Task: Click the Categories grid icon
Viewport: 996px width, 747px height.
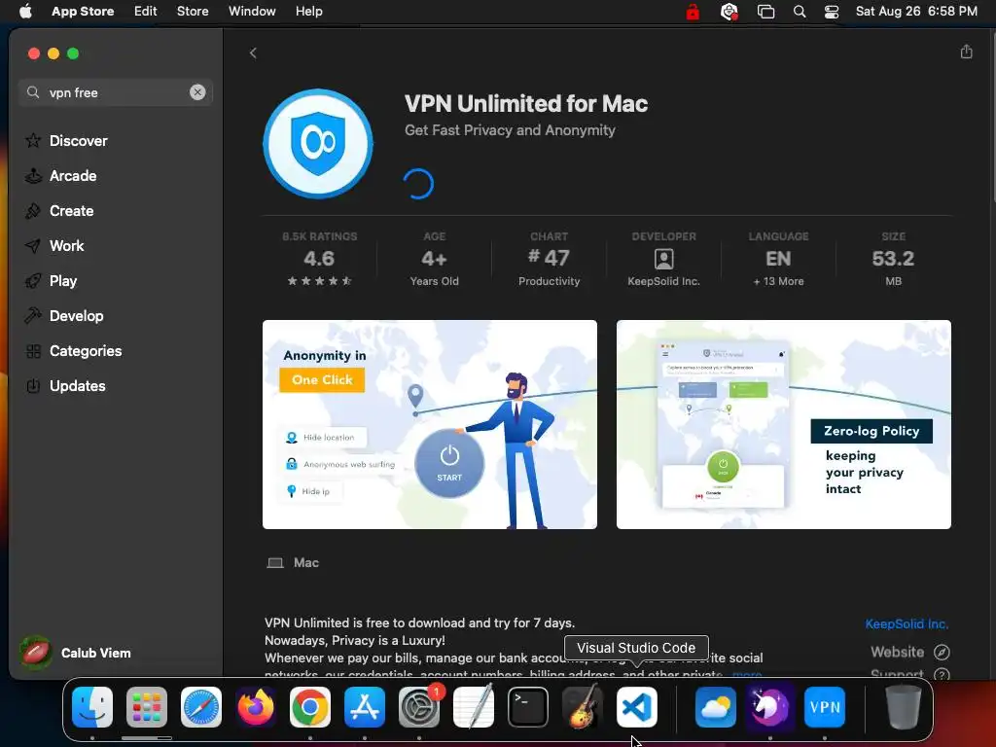Action: point(33,350)
